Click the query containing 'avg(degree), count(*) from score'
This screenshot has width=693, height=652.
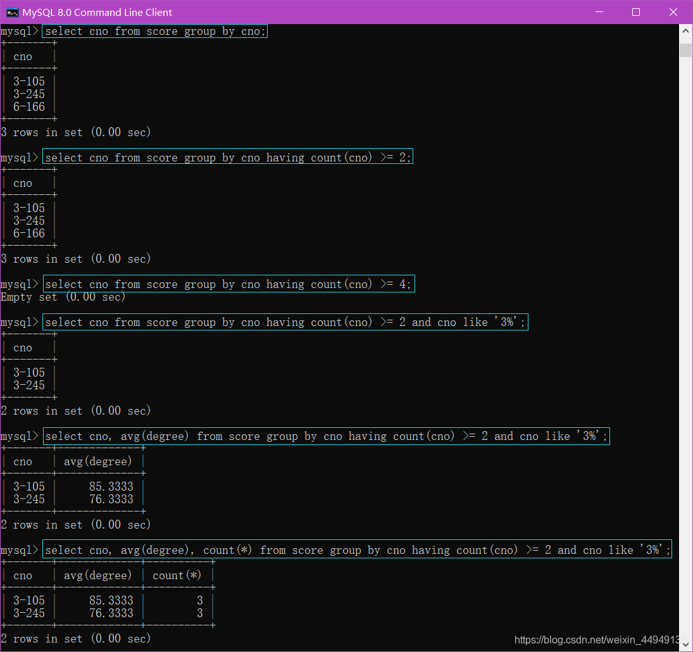358,550
